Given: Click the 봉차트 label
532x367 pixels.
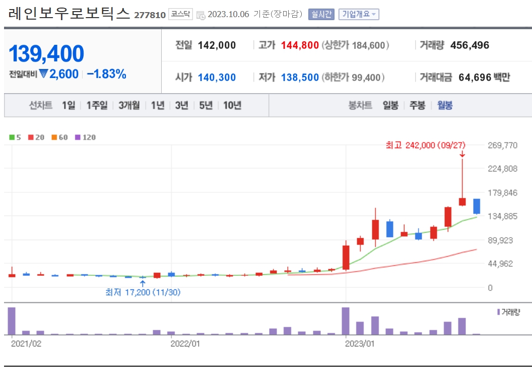Looking at the screenshot, I should click(360, 105).
